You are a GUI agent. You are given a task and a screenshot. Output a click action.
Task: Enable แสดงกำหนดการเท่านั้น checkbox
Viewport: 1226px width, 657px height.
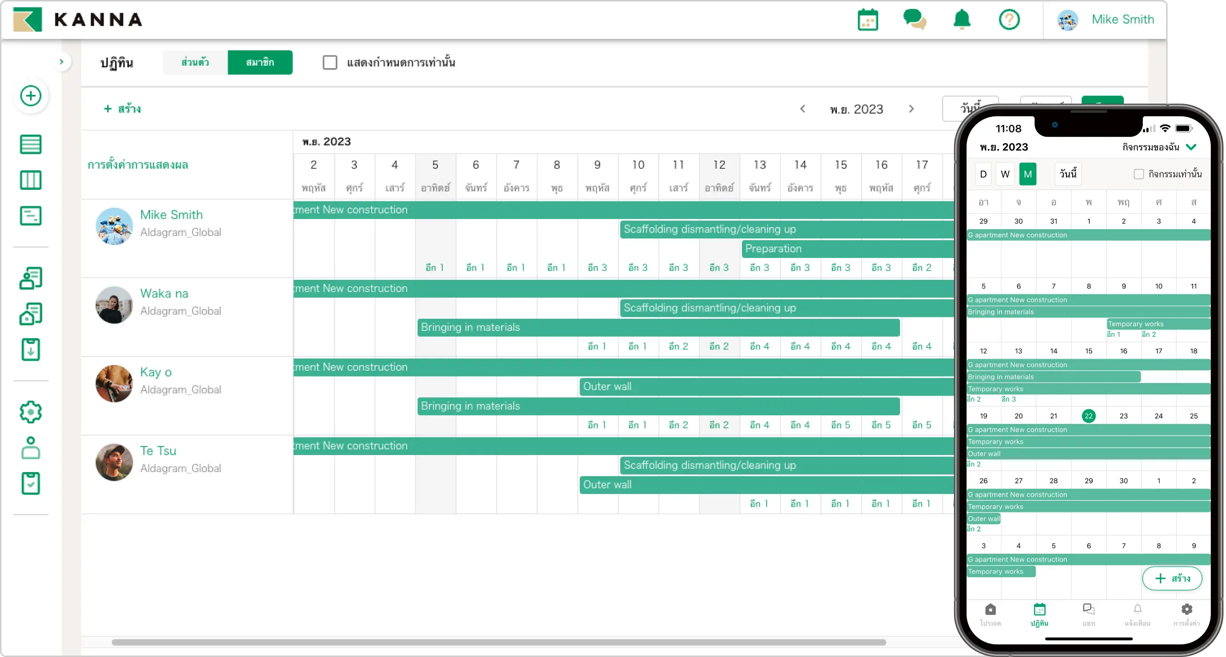point(330,62)
